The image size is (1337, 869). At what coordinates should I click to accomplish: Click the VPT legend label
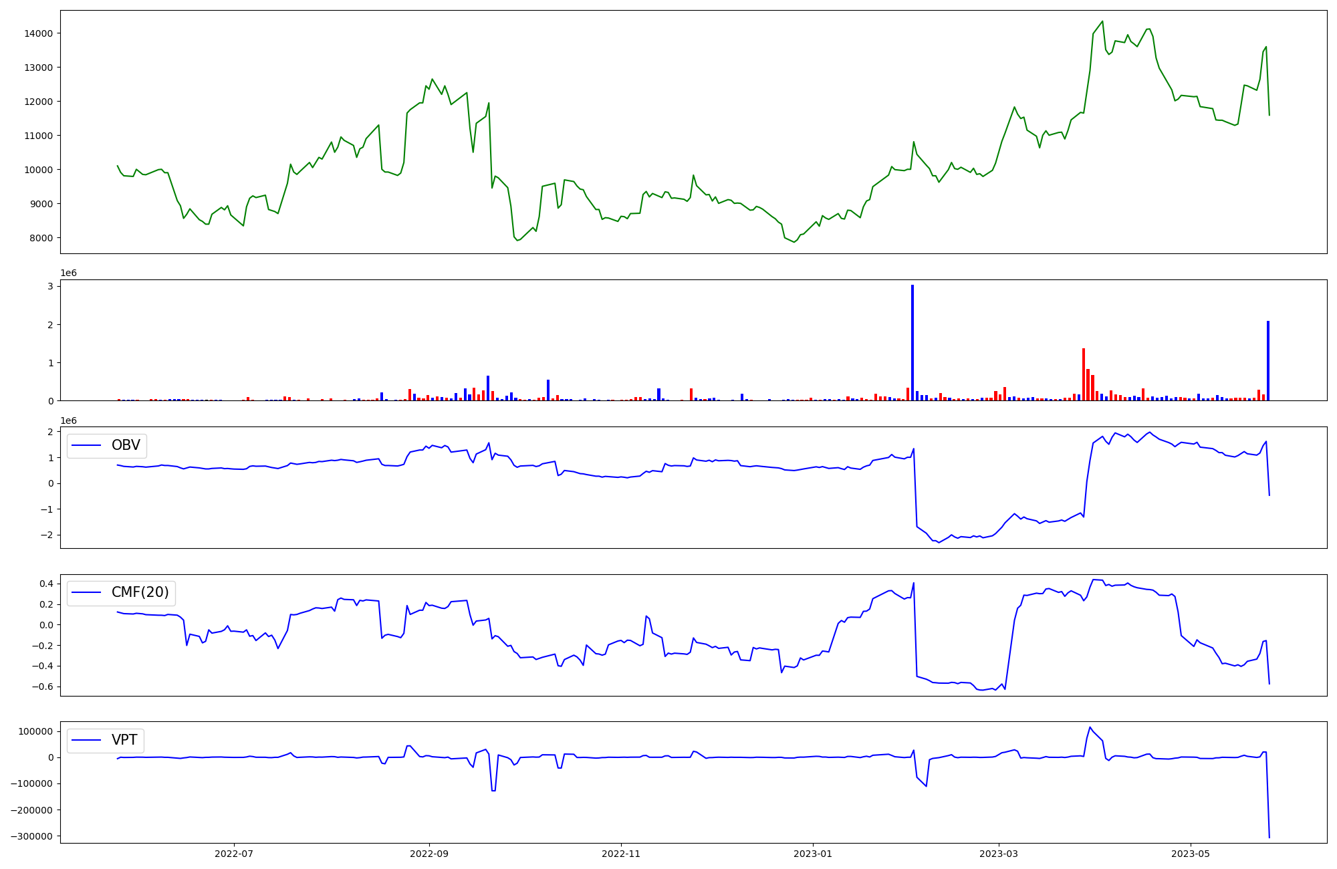point(124,740)
